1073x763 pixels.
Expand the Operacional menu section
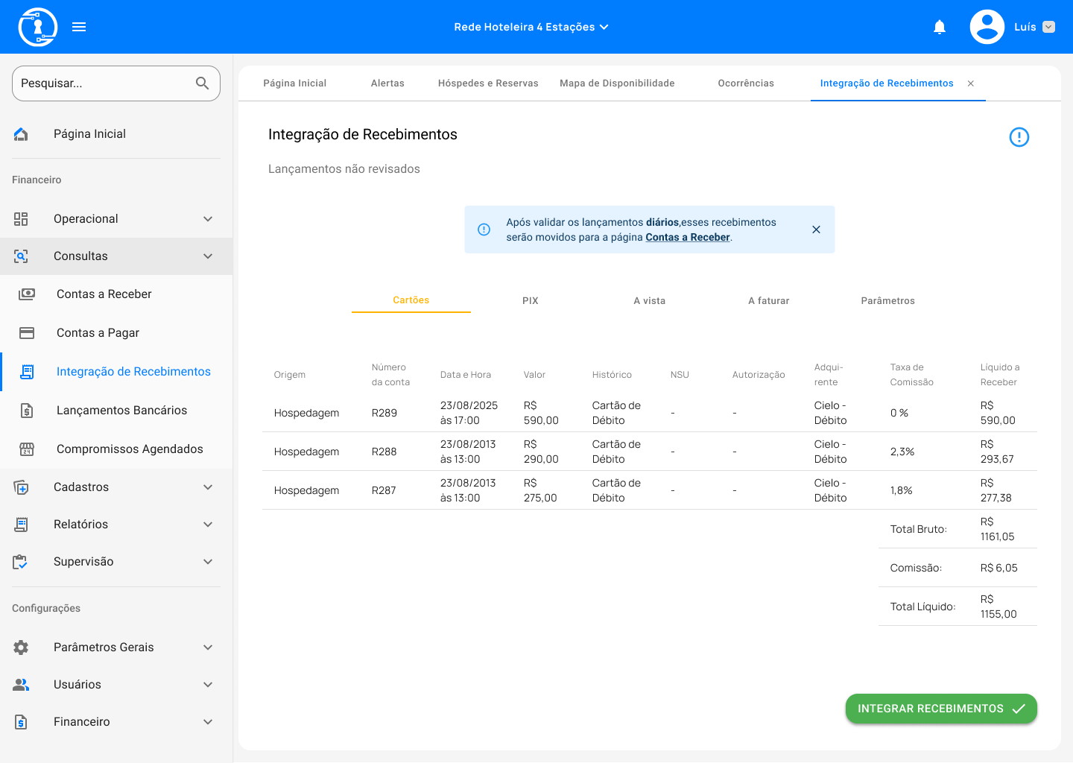pos(208,219)
